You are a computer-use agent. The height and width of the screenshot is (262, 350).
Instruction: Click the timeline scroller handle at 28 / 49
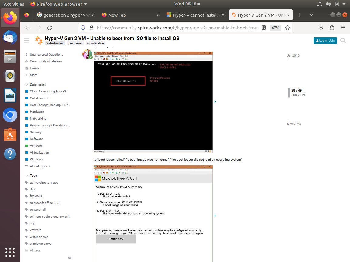tap(289, 92)
